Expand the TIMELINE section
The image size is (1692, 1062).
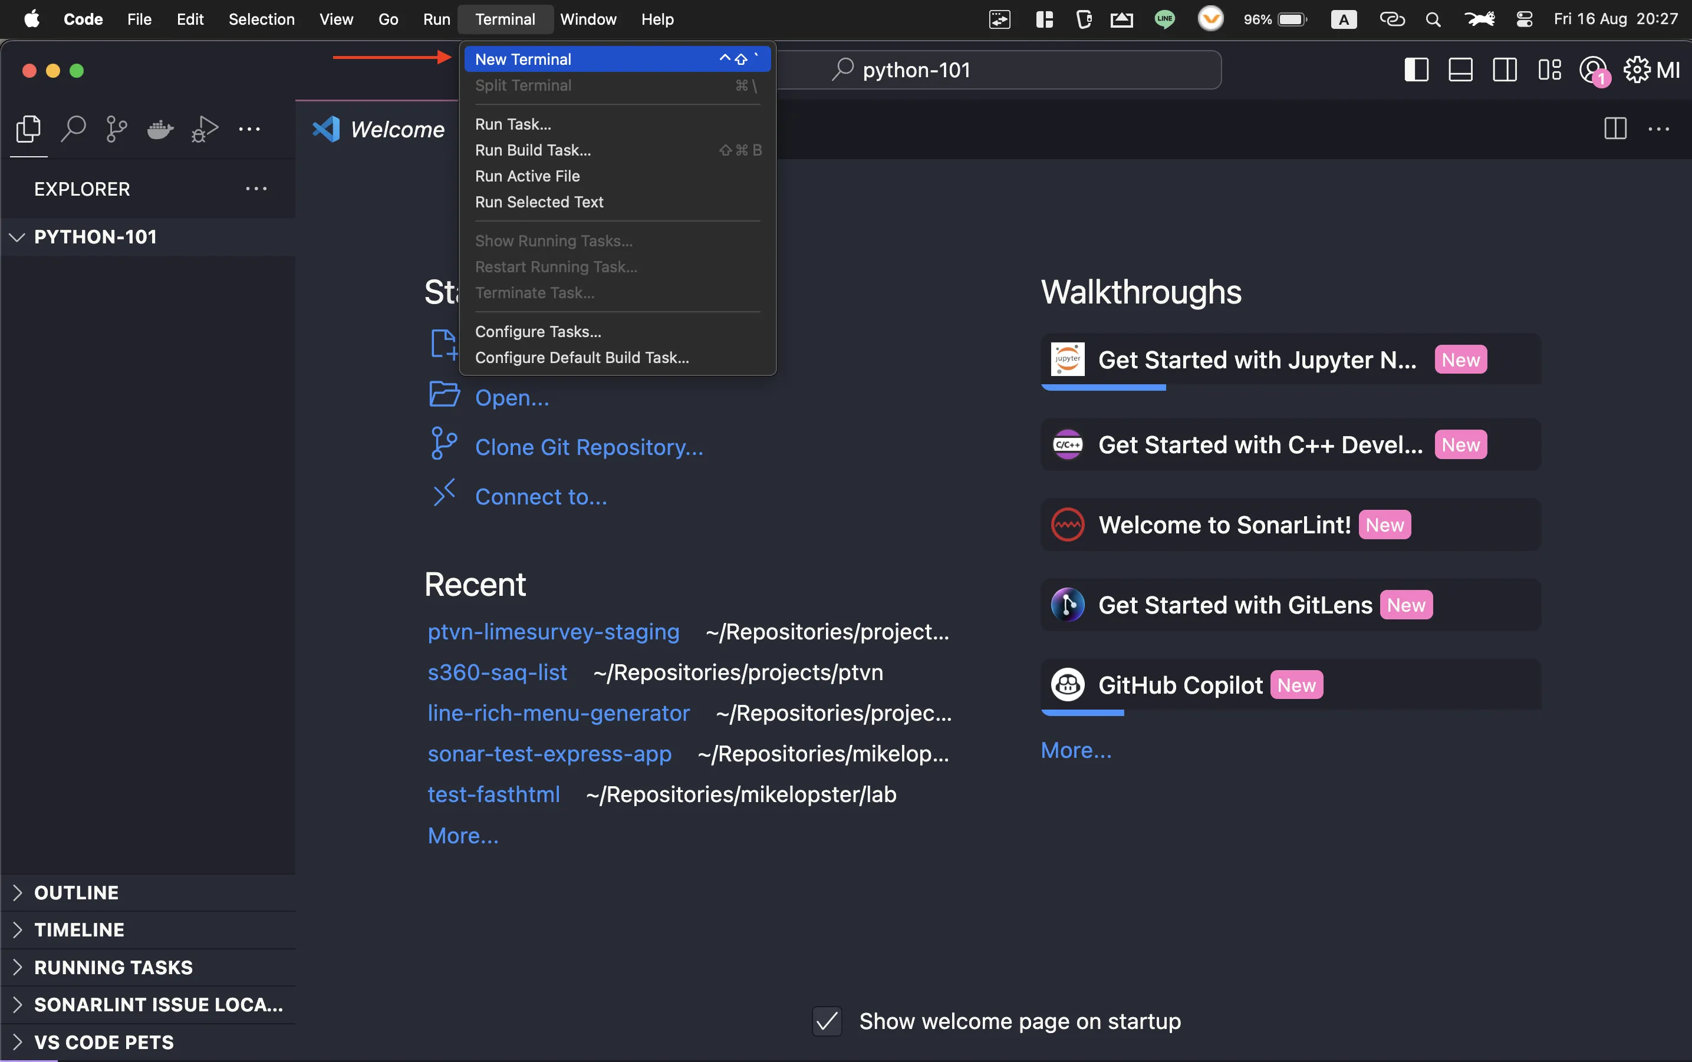coord(147,930)
